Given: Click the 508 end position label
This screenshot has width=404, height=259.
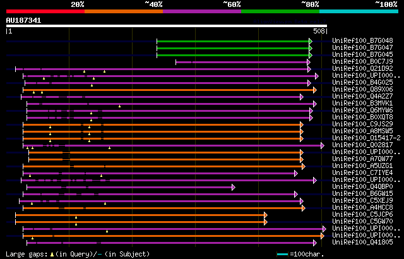Looking at the screenshot, I should click(319, 31).
